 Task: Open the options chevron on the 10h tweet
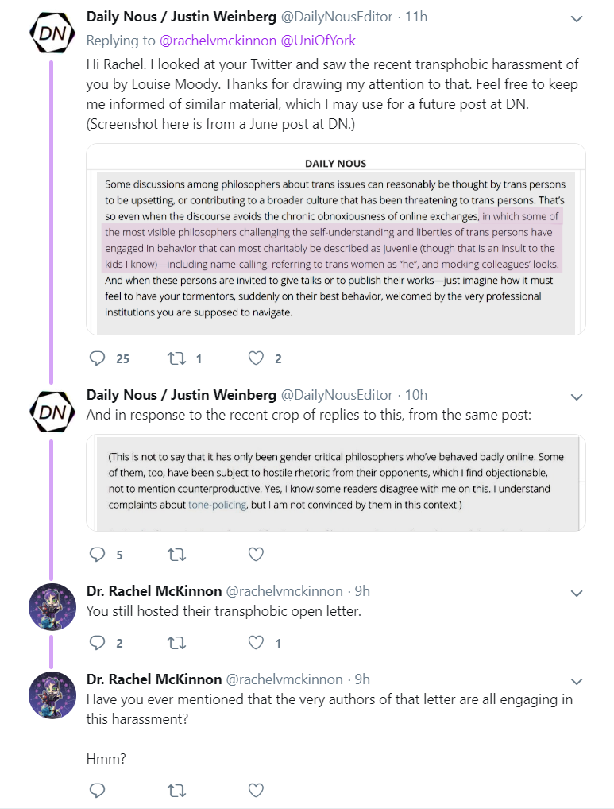[577, 397]
